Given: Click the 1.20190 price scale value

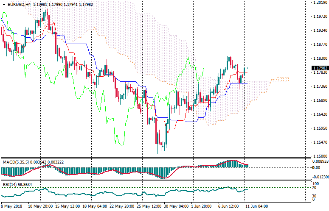Looking at the screenshot, I should [319, 3].
